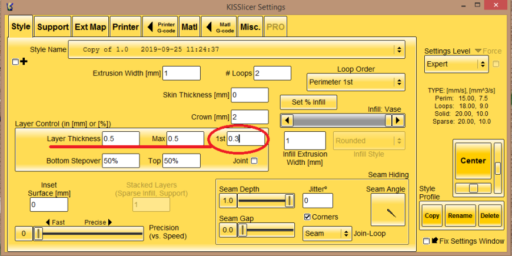Click the Skin Thickness field
The width and height of the screenshot is (512, 256).
250,95
